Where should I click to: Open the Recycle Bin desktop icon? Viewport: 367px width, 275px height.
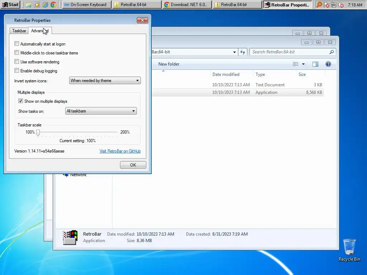[x=349, y=250]
